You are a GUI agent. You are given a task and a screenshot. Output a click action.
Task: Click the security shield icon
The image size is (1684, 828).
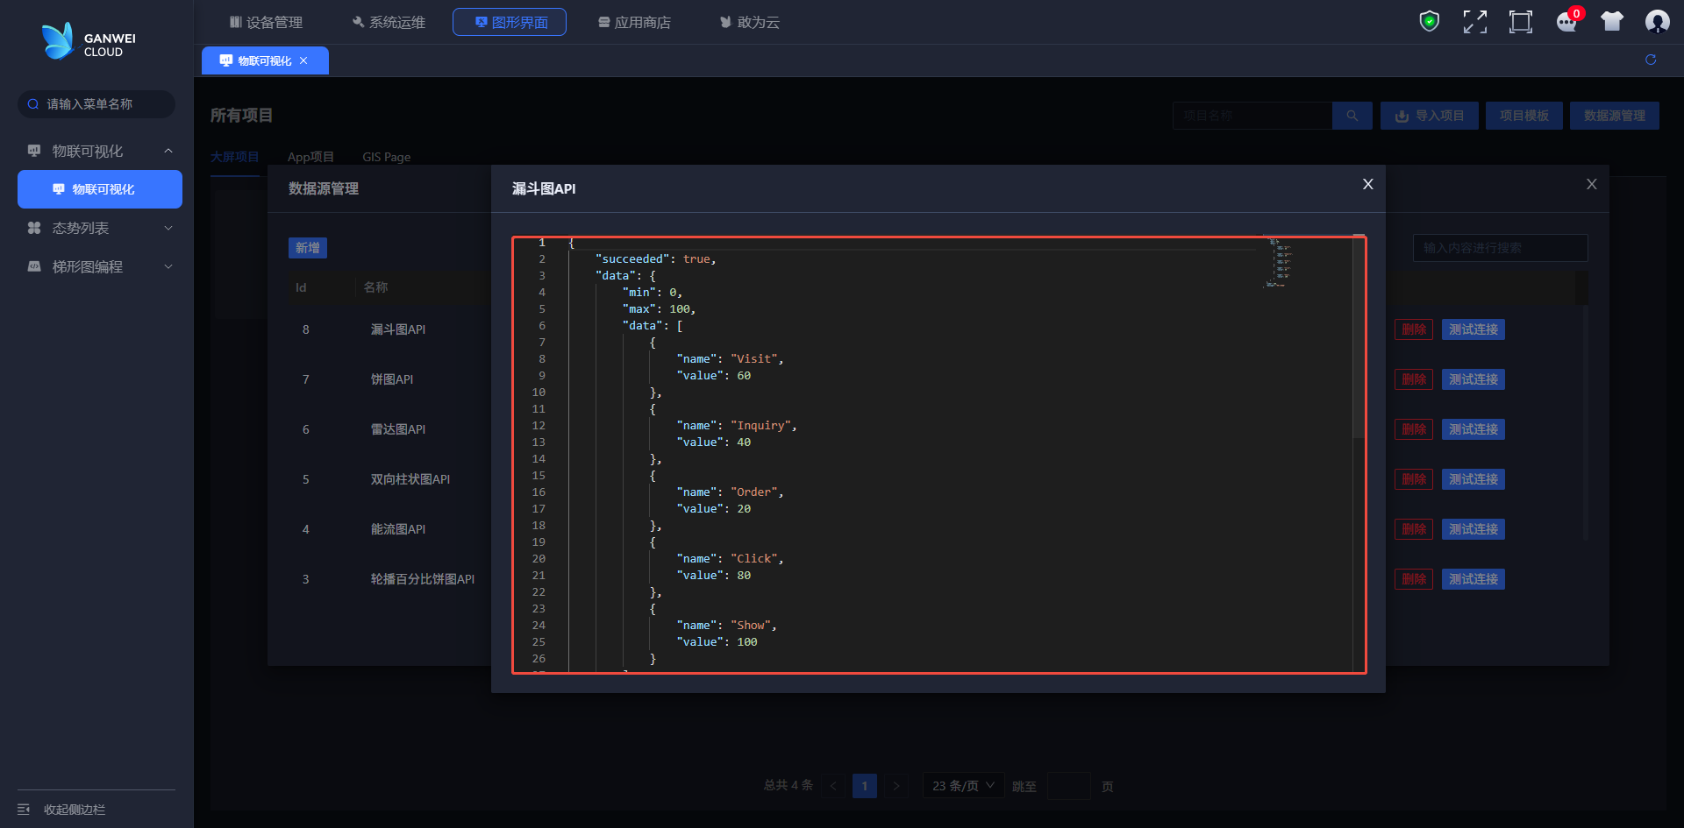pos(1430,21)
